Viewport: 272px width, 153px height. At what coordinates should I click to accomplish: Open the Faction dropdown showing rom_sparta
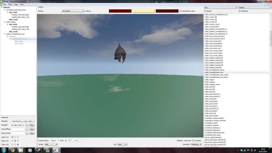73,11
